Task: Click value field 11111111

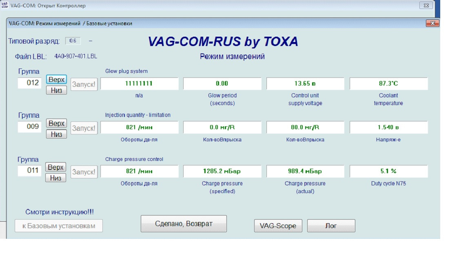Action: (140, 84)
